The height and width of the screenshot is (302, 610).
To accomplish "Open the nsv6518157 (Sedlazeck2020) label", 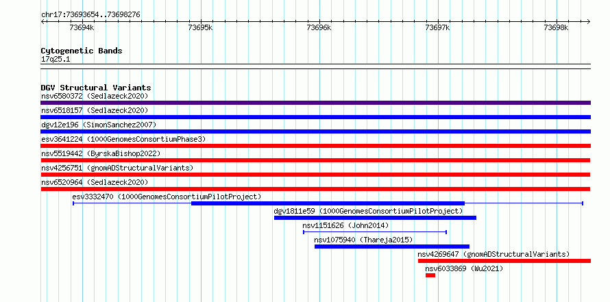I will click(x=95, y=110).
